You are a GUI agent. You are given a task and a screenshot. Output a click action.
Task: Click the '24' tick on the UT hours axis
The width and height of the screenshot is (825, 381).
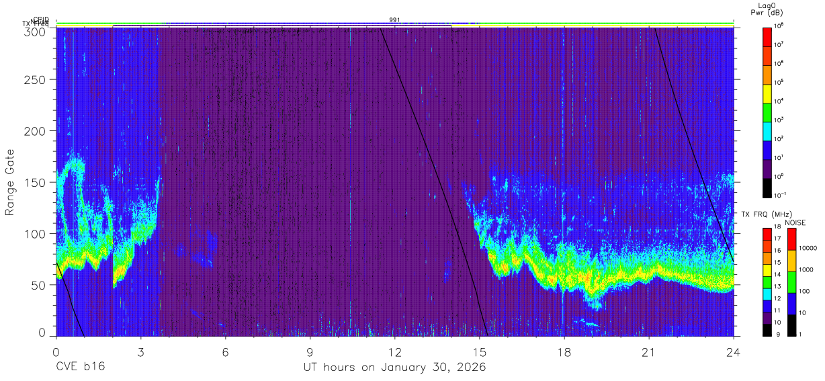(x=734, y=352)
